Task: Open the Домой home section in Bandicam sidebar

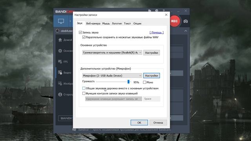Action: (x=65, y=40)
